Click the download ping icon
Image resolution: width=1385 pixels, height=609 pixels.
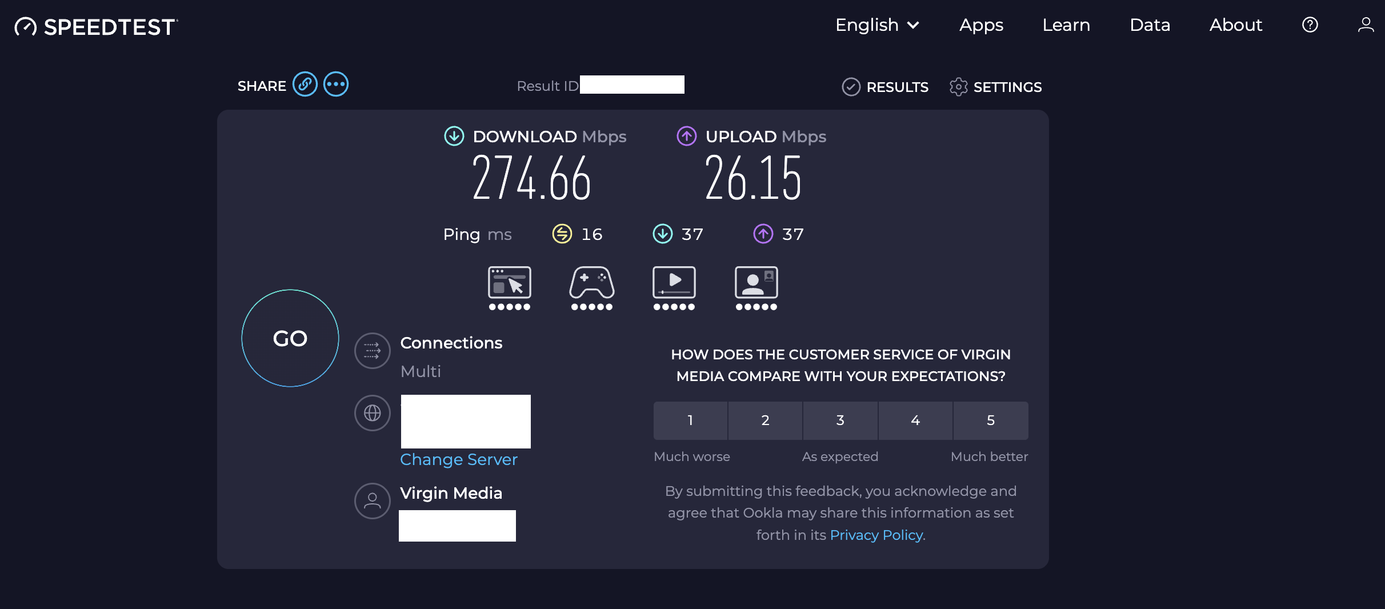click(x=663, y=234)
